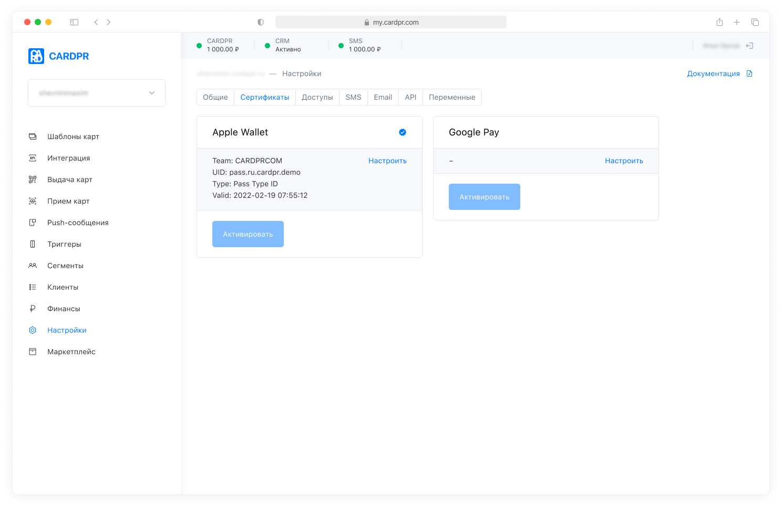Click the CARDPR logo icon

coord(36,56)
